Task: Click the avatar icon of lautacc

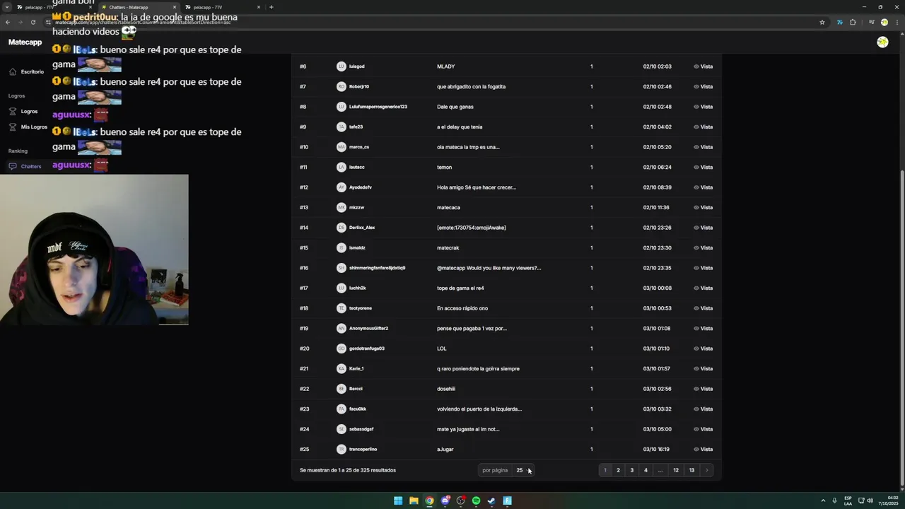Action: click(341, 167)
